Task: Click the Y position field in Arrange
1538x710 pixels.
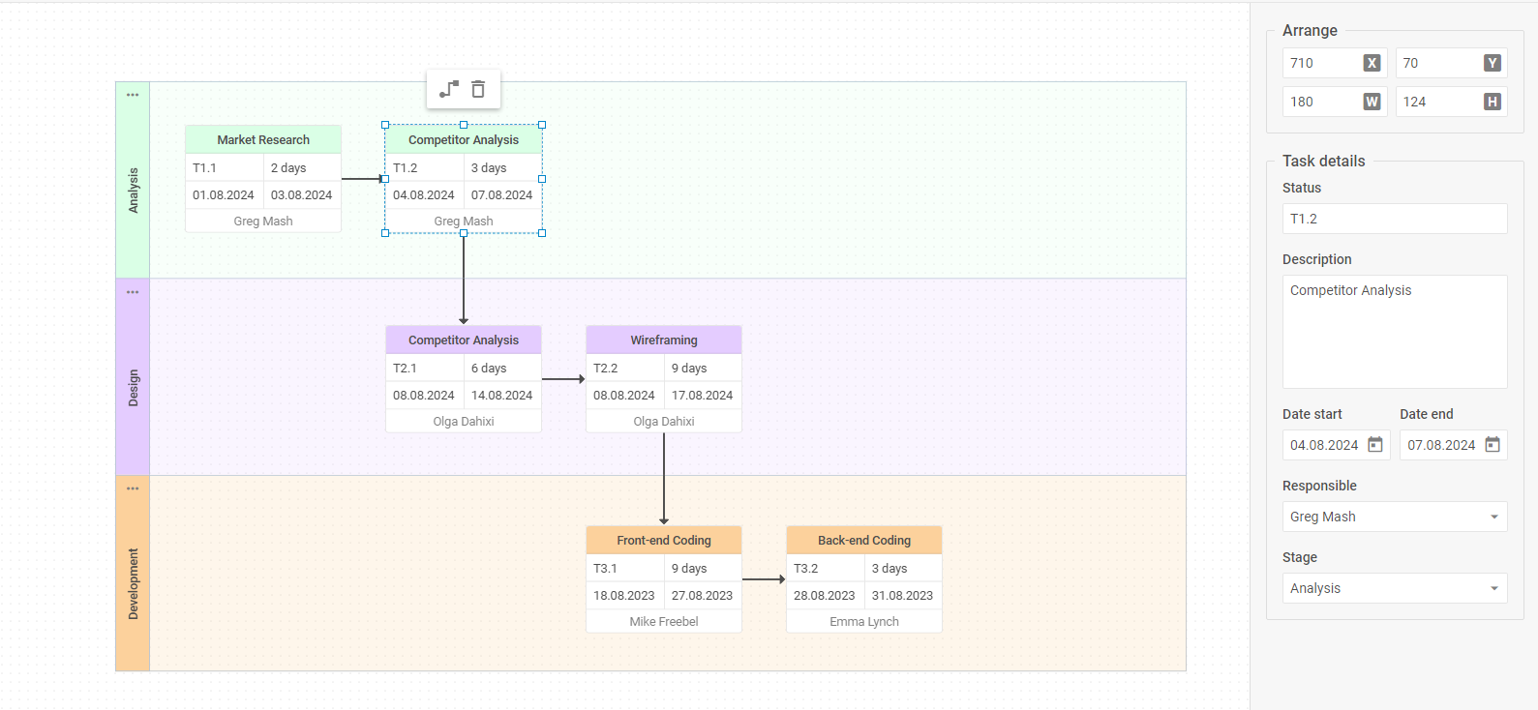Action: (x=1437, y=63)
